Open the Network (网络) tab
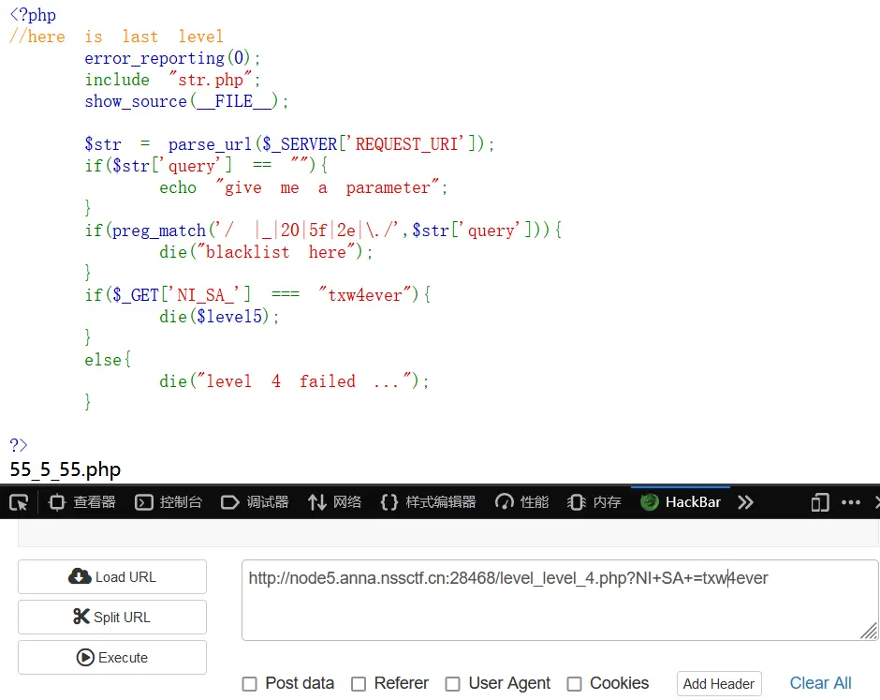The width and height of the screenshot is (880, 700). point(335,502)
